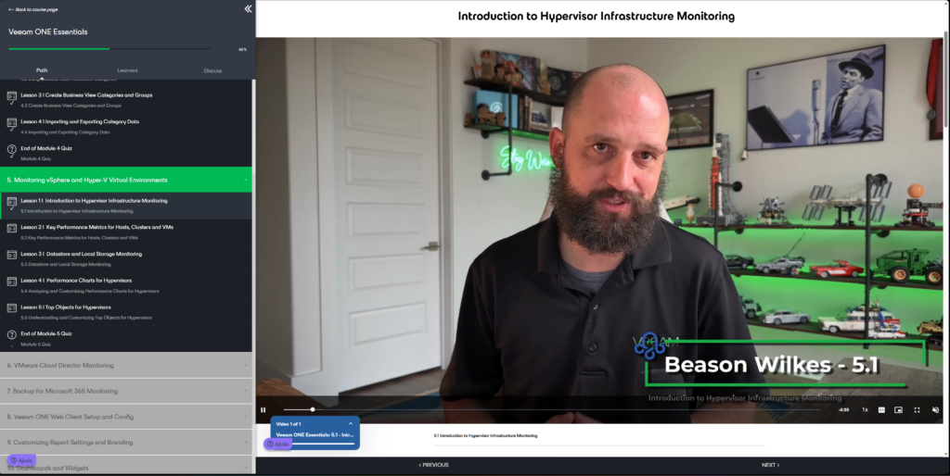The image size is (950, 476).
Task: Switch to the Discuss tab
Action: point(212,70)
